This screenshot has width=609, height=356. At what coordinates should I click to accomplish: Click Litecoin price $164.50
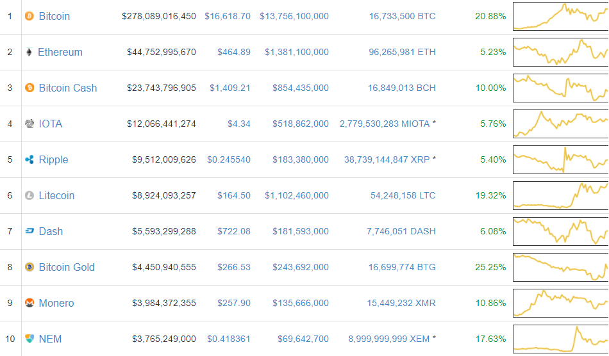[x=234, y=195]
